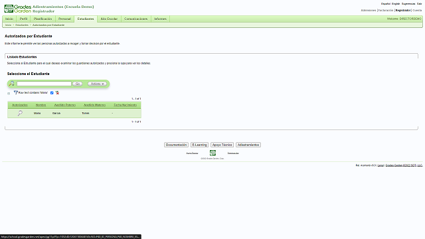
Task: Open the Perfil tab
Action: pyautogui.click(x=24, y=19)
